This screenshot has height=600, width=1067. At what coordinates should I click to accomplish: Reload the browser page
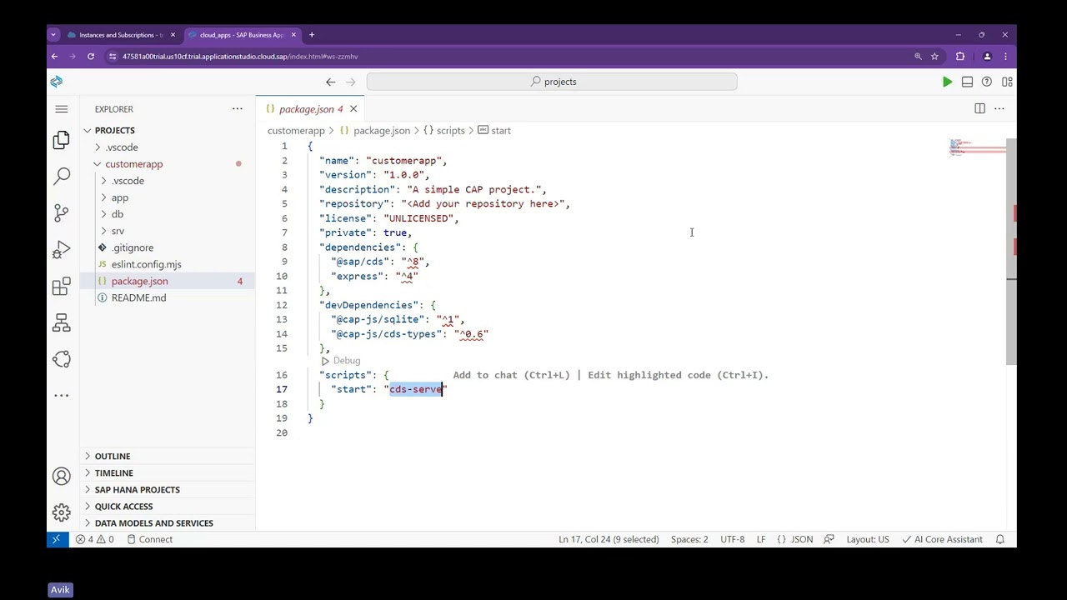91,57
